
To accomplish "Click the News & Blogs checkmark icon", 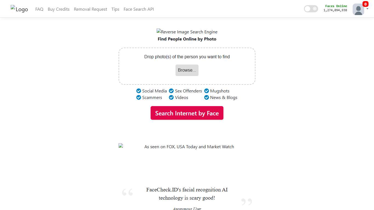I will point(206,97).
